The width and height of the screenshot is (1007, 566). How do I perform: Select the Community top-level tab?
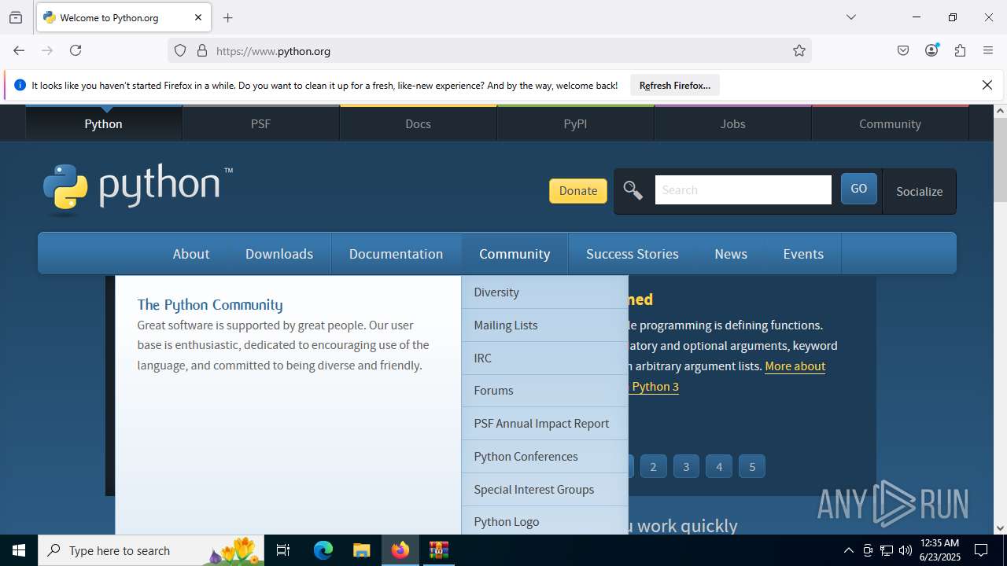tap(890, 123)
